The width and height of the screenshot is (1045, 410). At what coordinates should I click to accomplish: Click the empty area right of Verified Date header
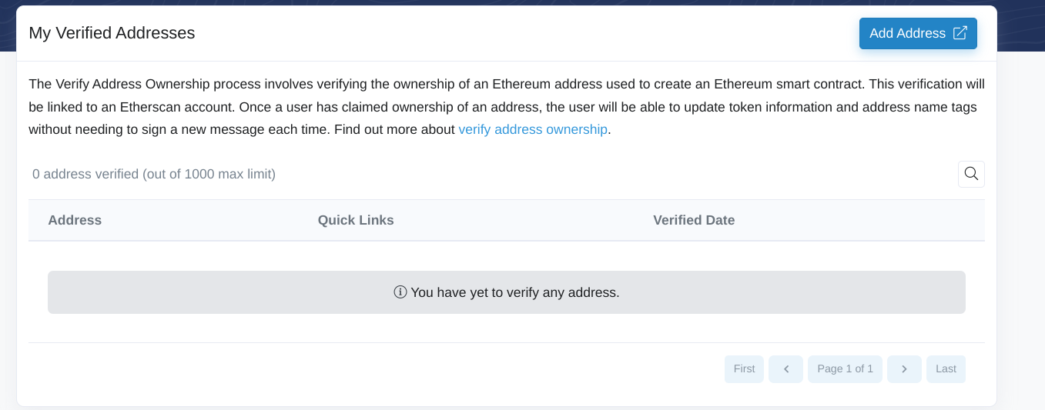[x=862, y=220]
